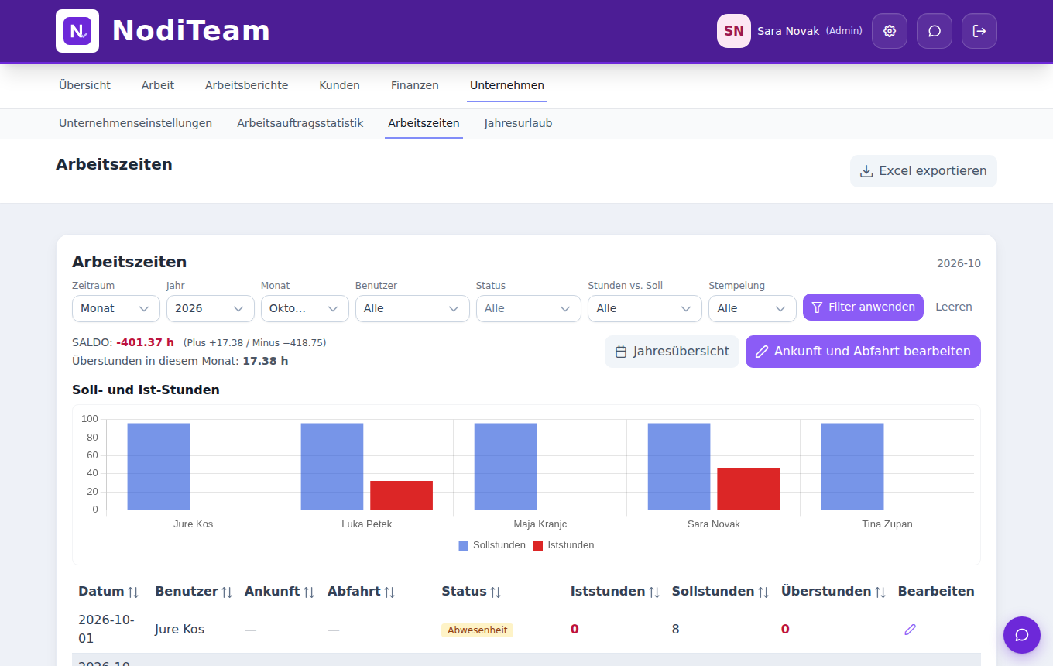The height and width of the screenshot is (666, 1053).
Task: Open the Kunden tab
Action: pos(340,85)
